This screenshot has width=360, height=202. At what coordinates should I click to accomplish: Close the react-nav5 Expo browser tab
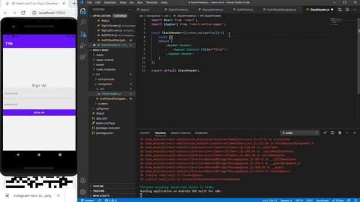click(64, 4)
